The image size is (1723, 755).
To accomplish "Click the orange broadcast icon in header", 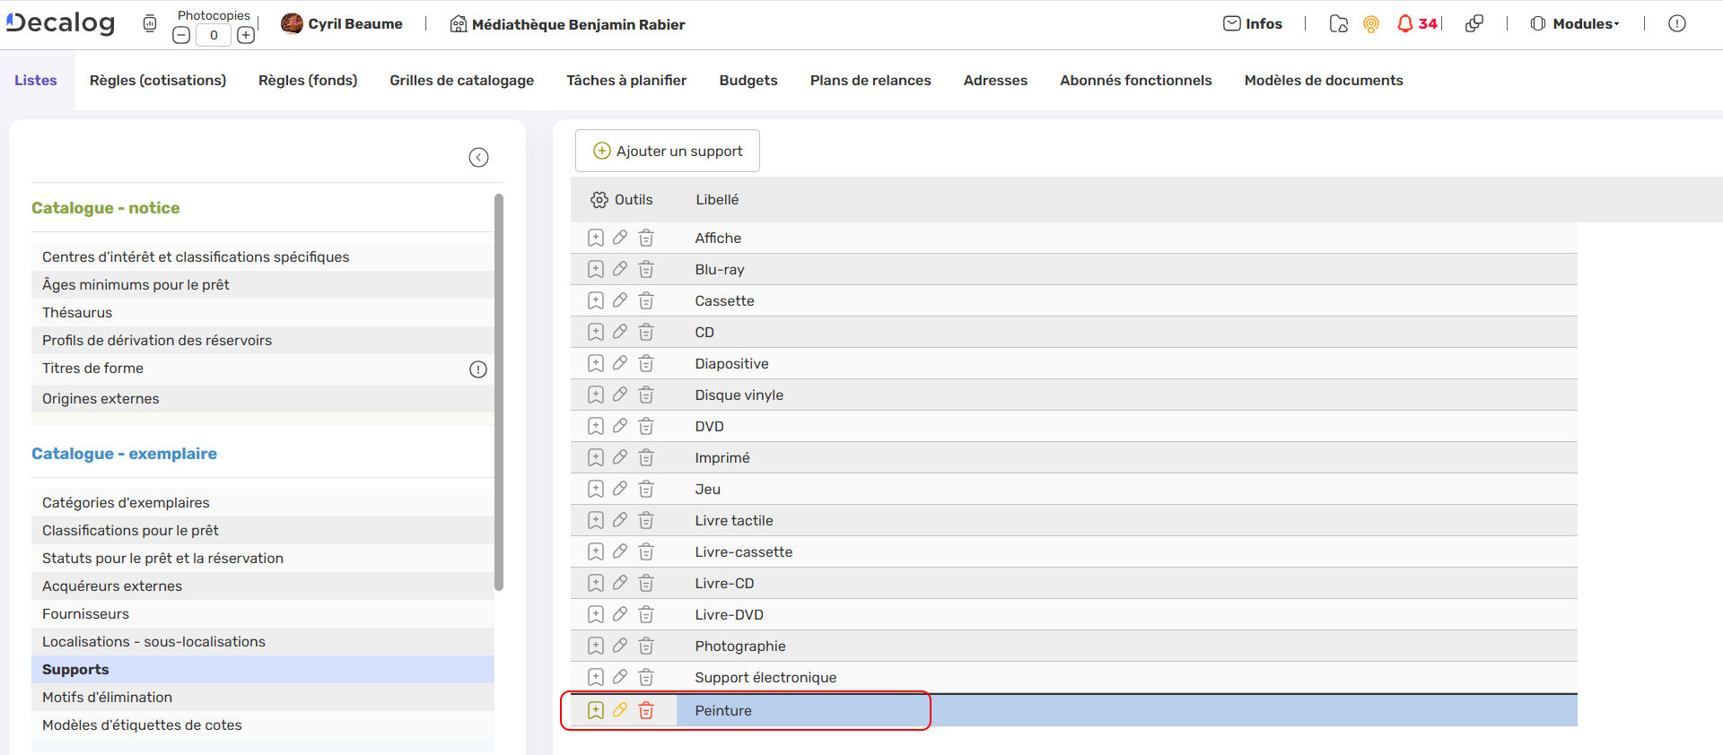I will pyautogui.click(x=1370, y=24).
